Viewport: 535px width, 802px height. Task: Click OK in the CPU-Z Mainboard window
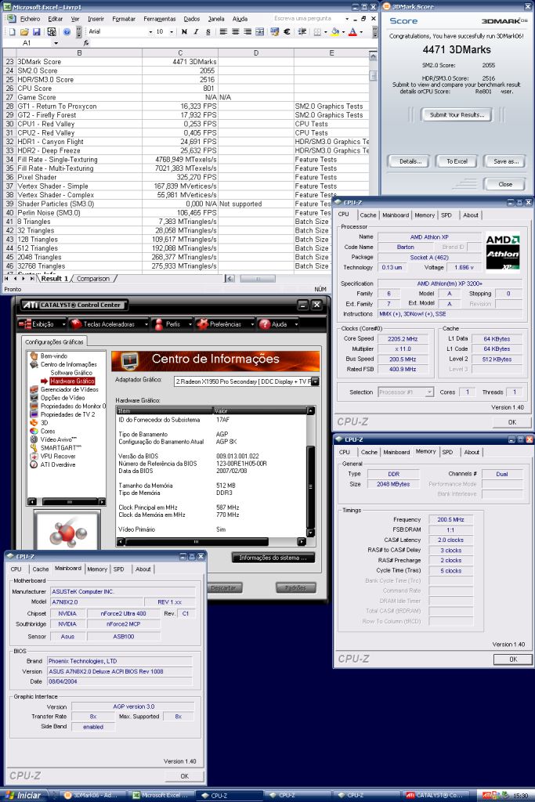(185, 776)
